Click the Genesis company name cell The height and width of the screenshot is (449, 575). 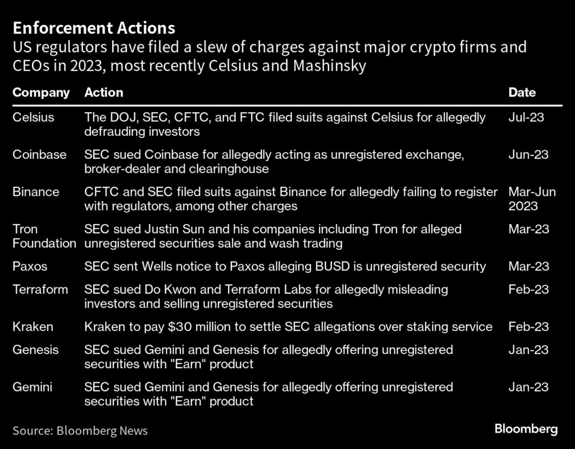(x=35, y=350)
